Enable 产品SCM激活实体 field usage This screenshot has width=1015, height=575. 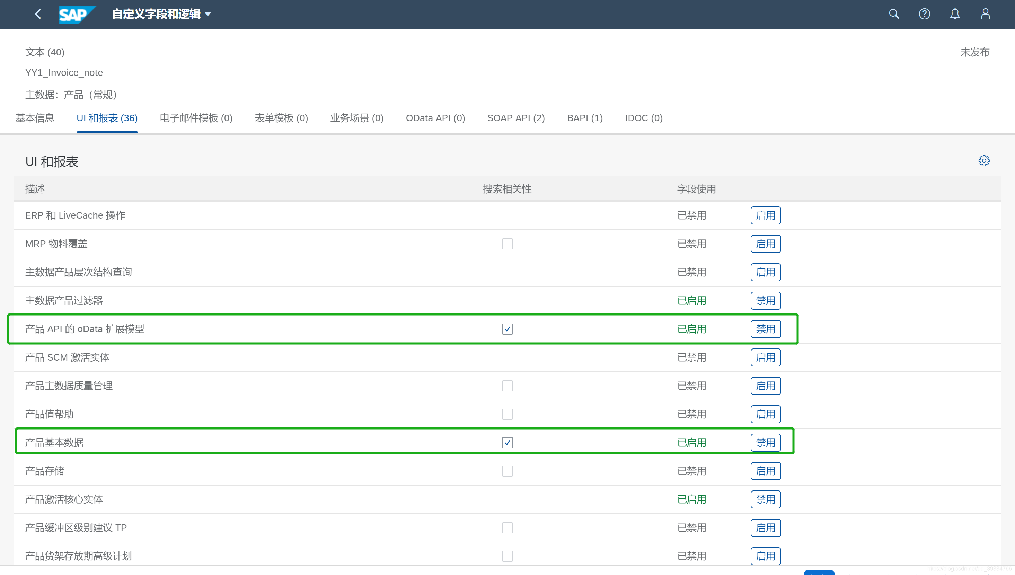765,357
